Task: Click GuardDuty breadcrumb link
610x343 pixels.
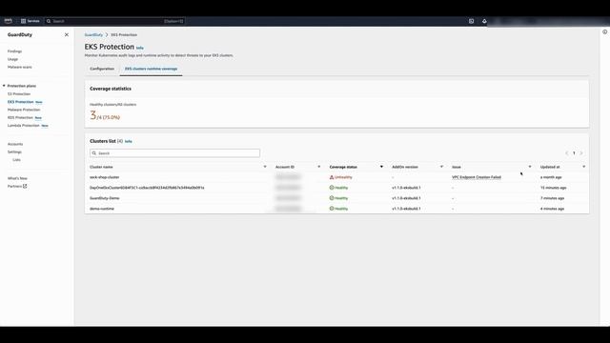Action: (x=93, y=34)
